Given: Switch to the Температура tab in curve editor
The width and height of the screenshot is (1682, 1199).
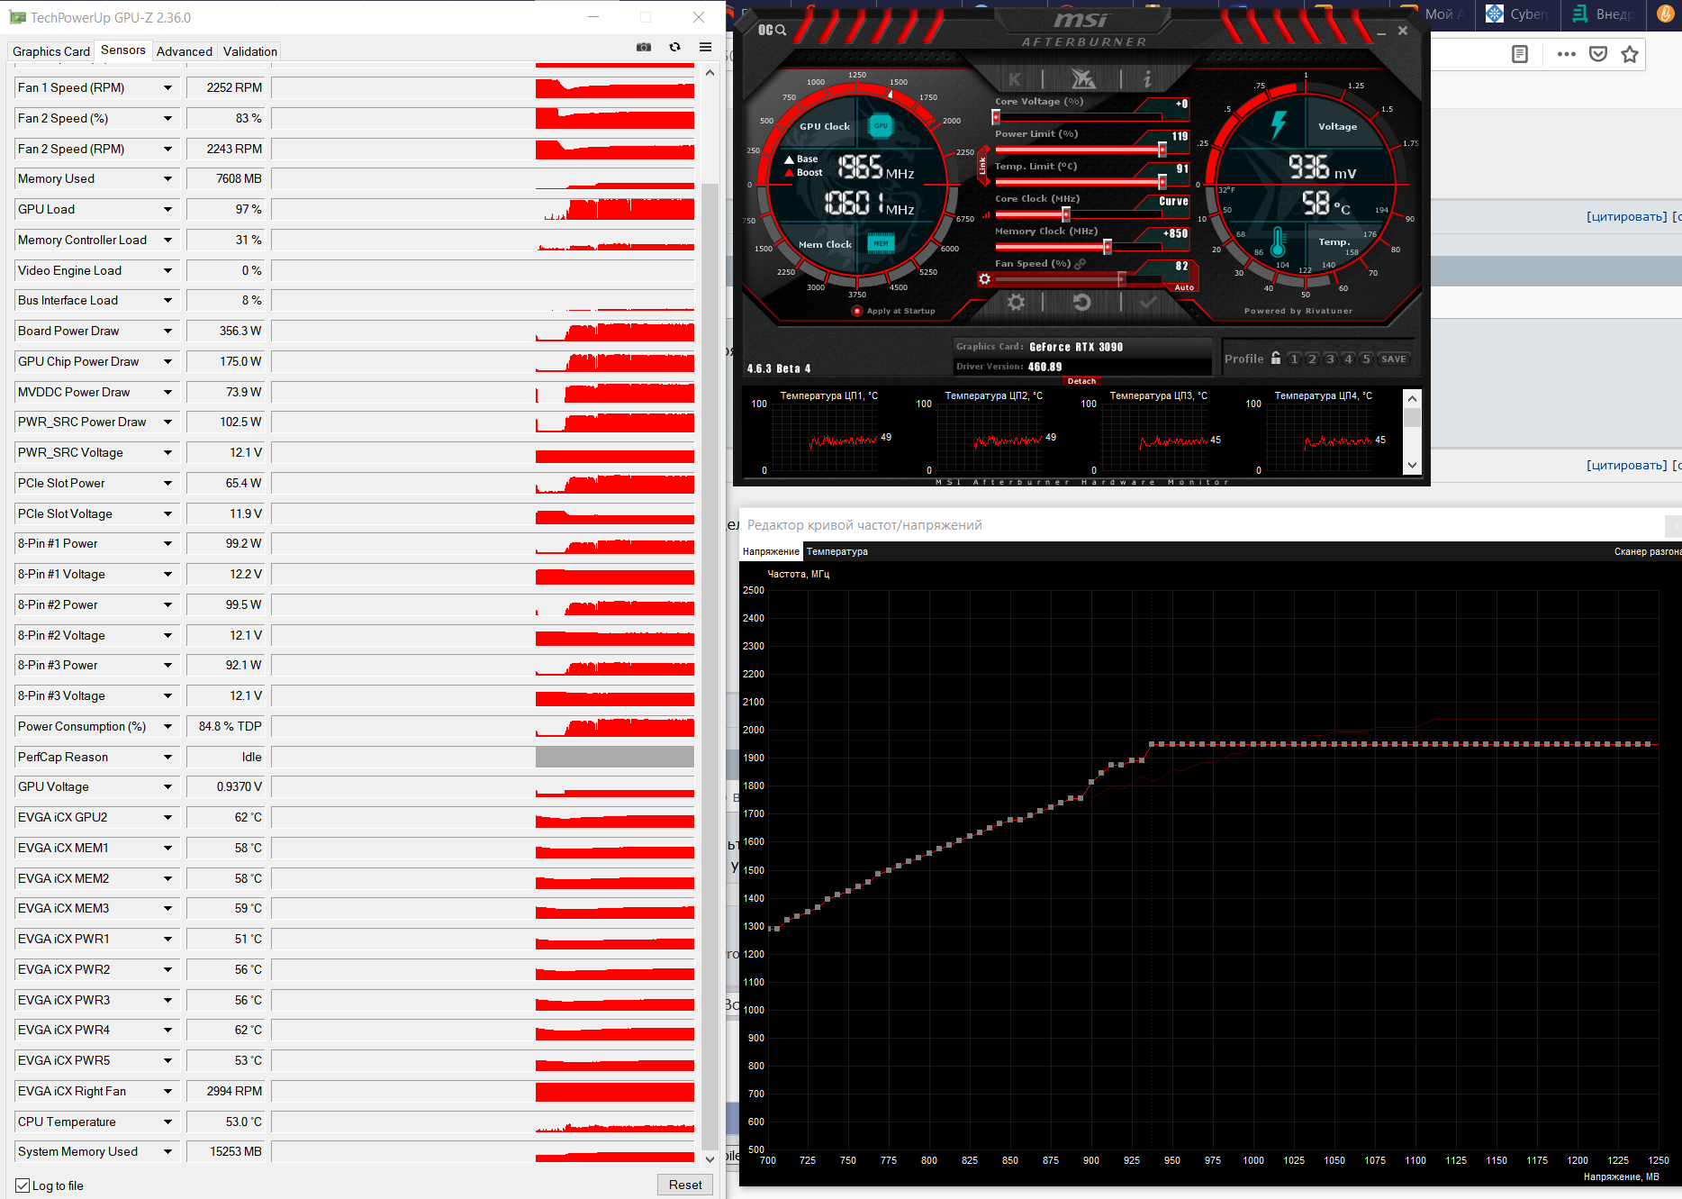Looking at the screenshot, I should click(837, 551).
